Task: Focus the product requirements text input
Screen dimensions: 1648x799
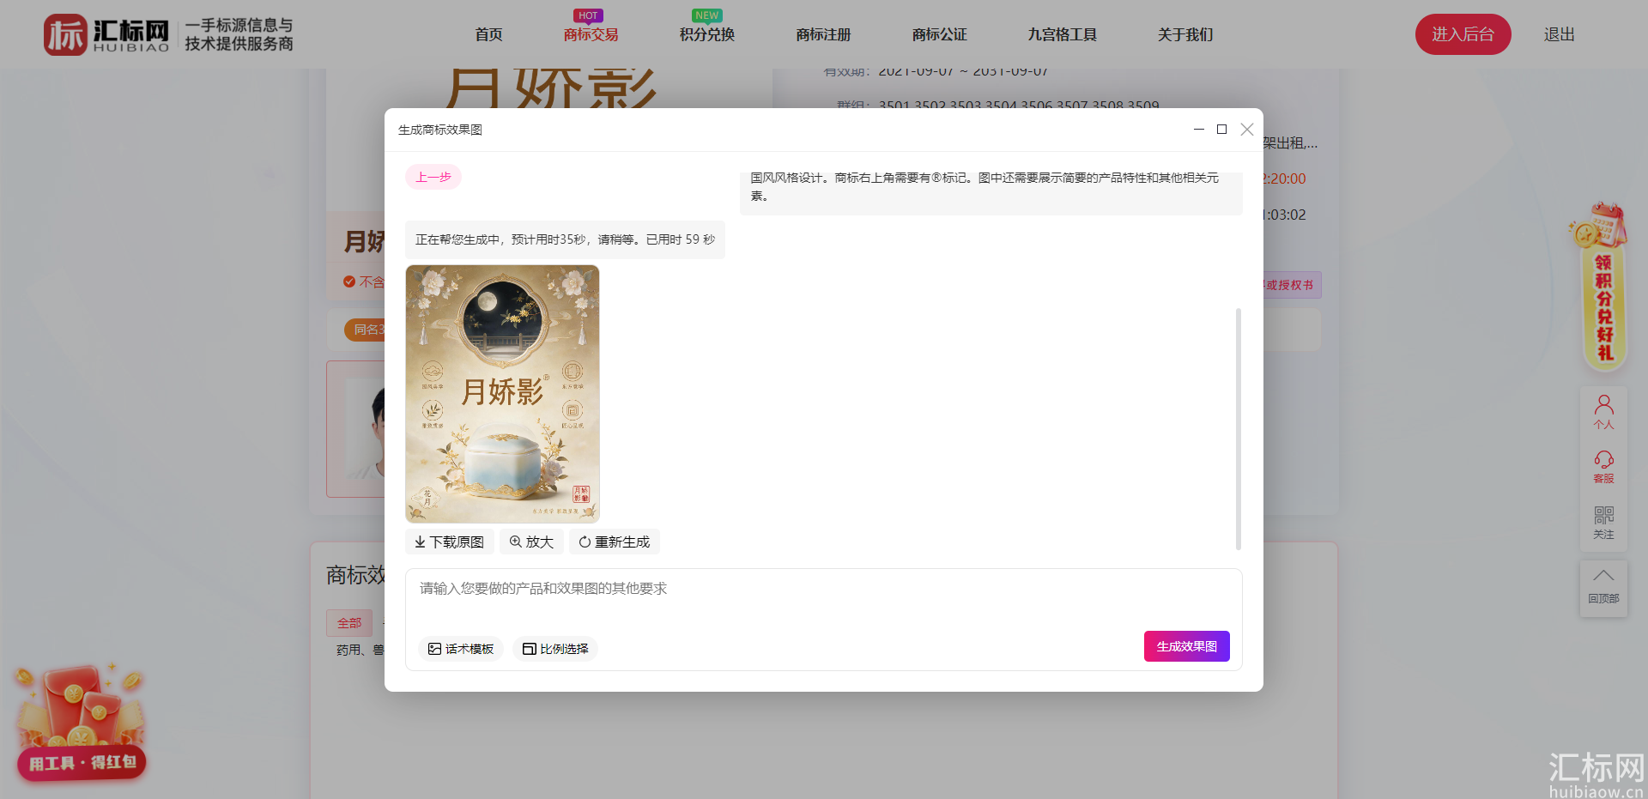Action: click(x=824, y=598)
